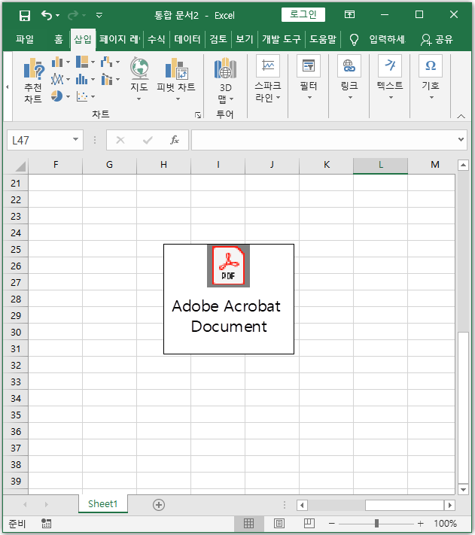Click the zoom slider handle

click(x=376, y=524)
